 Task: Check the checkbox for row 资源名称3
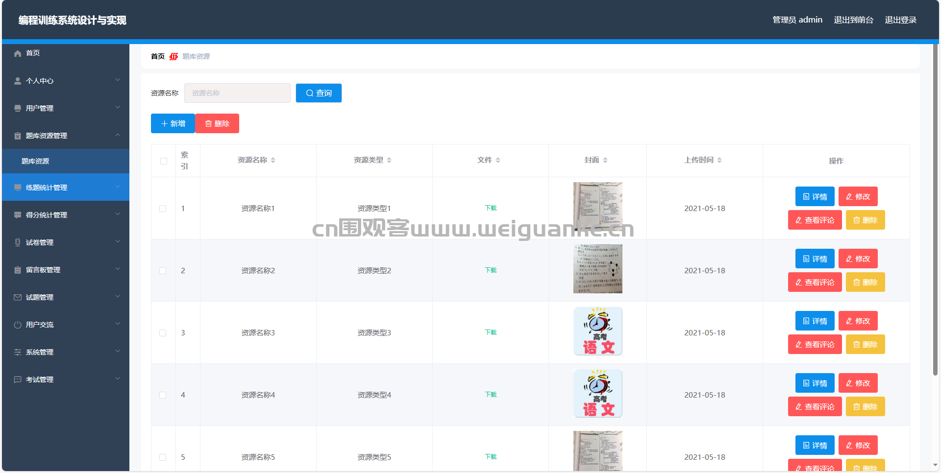pyautogui.click(x=163, y=333)
